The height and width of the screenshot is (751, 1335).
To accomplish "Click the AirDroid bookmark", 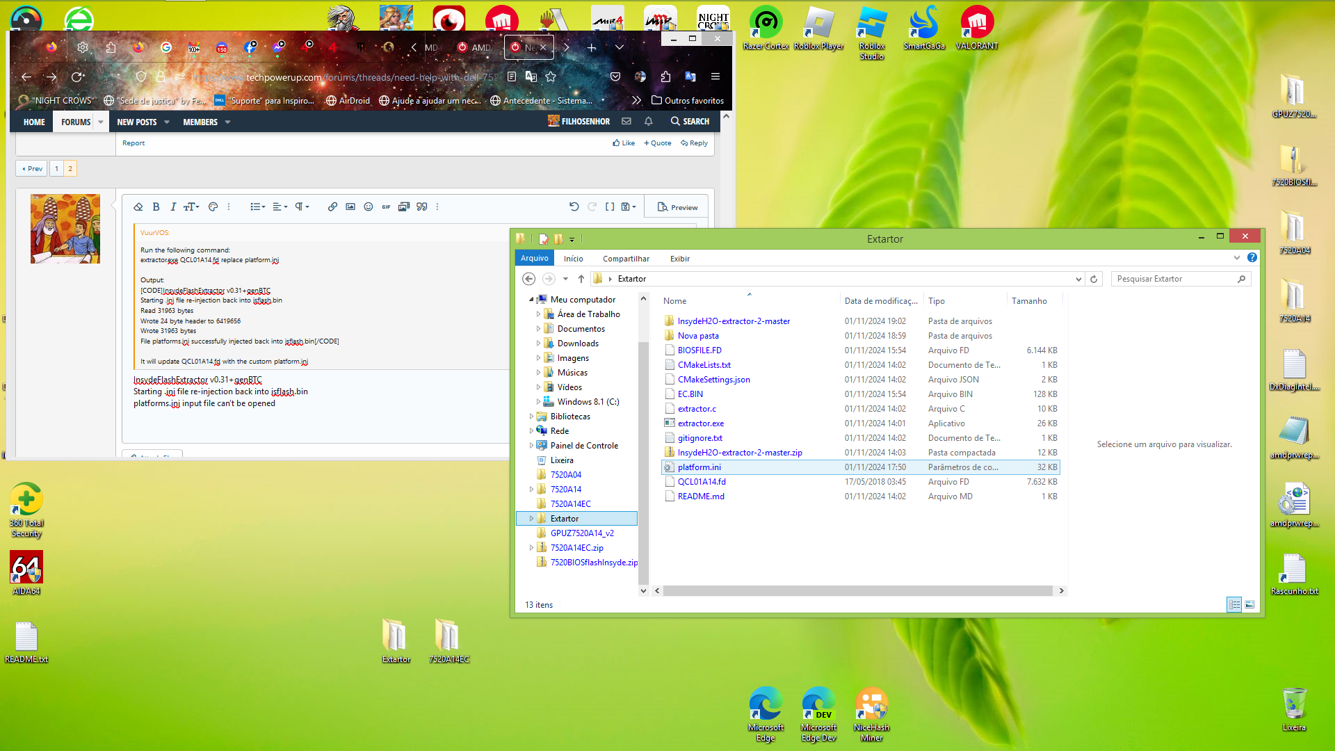I will click(x=348, y=100).
